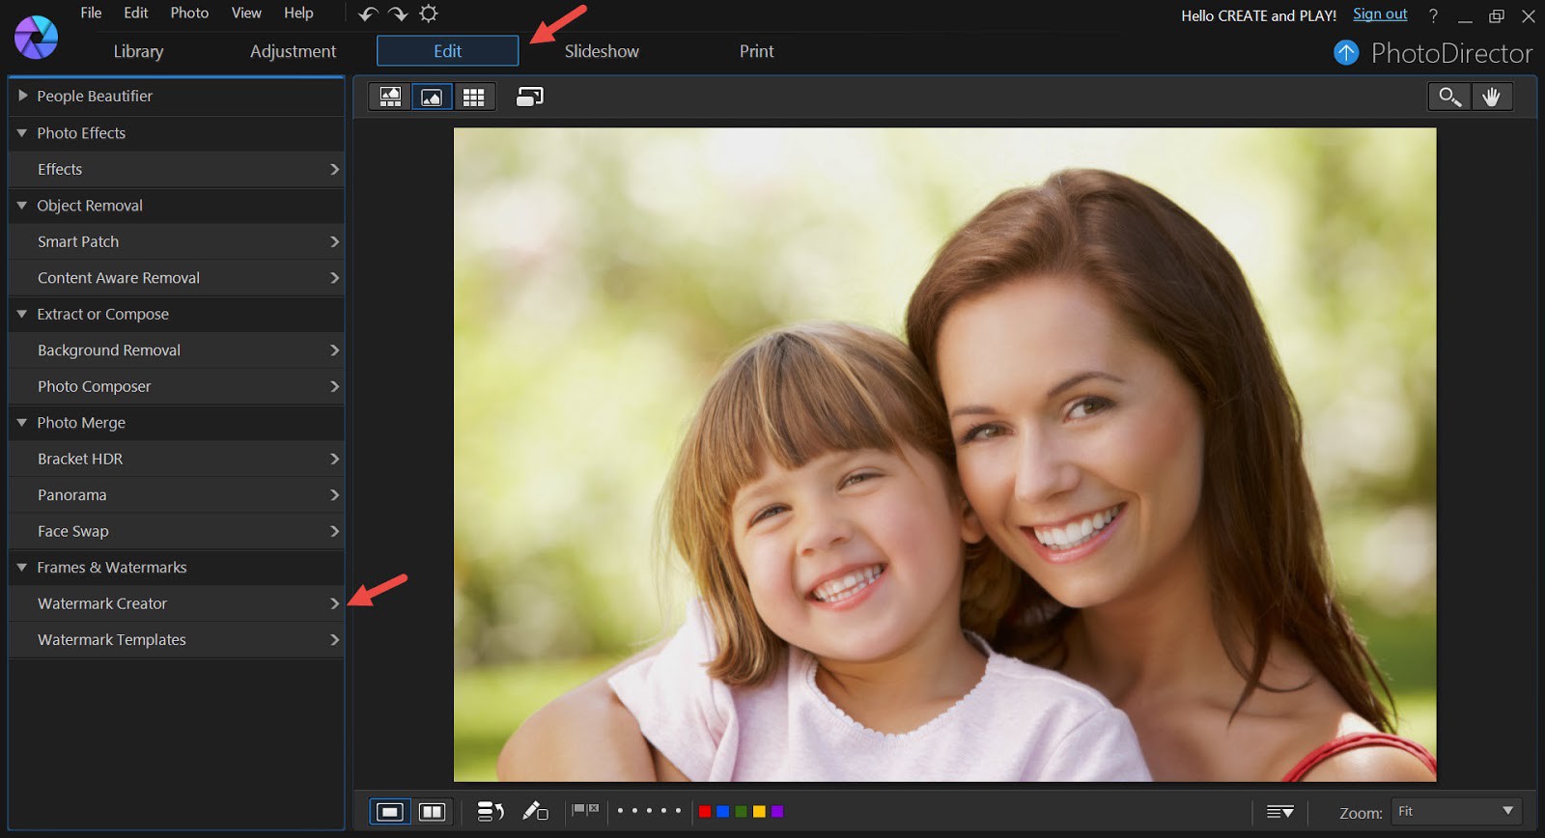Apply the yellow color label
The height and width of the screenshot is (838, 1545).
(759, 811)
